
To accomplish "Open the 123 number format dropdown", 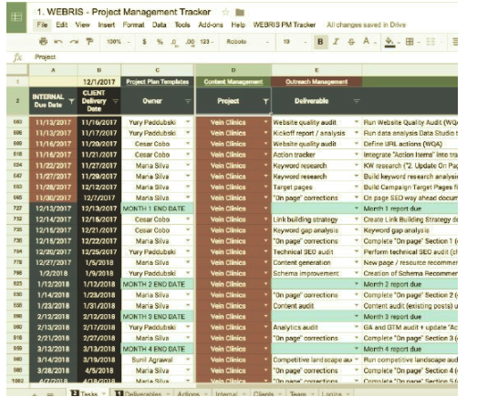I will point(207,42).
